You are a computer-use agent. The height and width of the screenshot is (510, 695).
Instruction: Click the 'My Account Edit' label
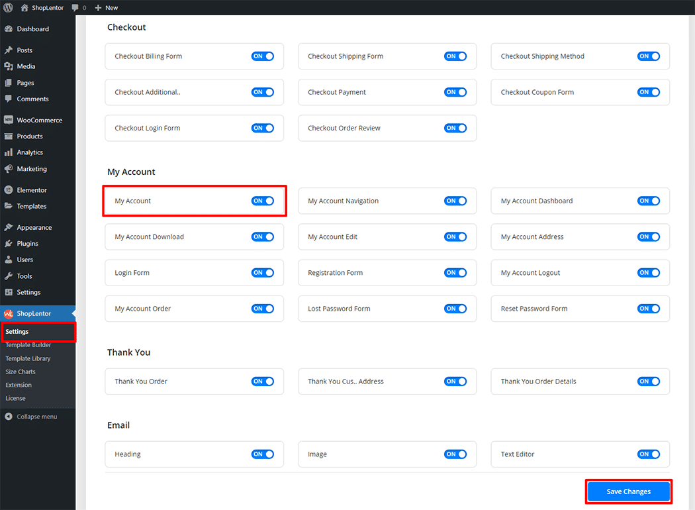[332, 237]
